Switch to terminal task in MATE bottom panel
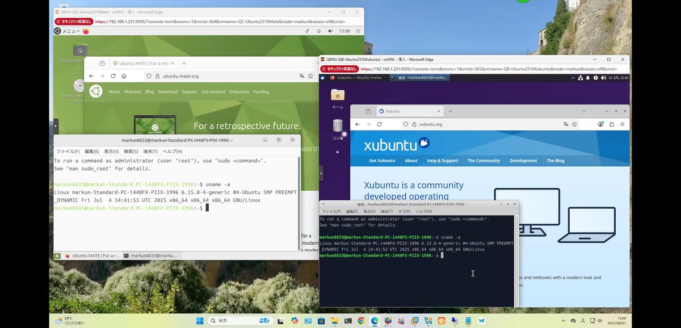This screenshot has width=681, height=328. 150,256
